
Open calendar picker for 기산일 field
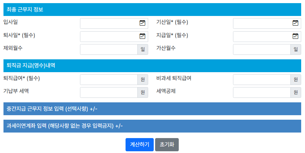click(295, 23)
